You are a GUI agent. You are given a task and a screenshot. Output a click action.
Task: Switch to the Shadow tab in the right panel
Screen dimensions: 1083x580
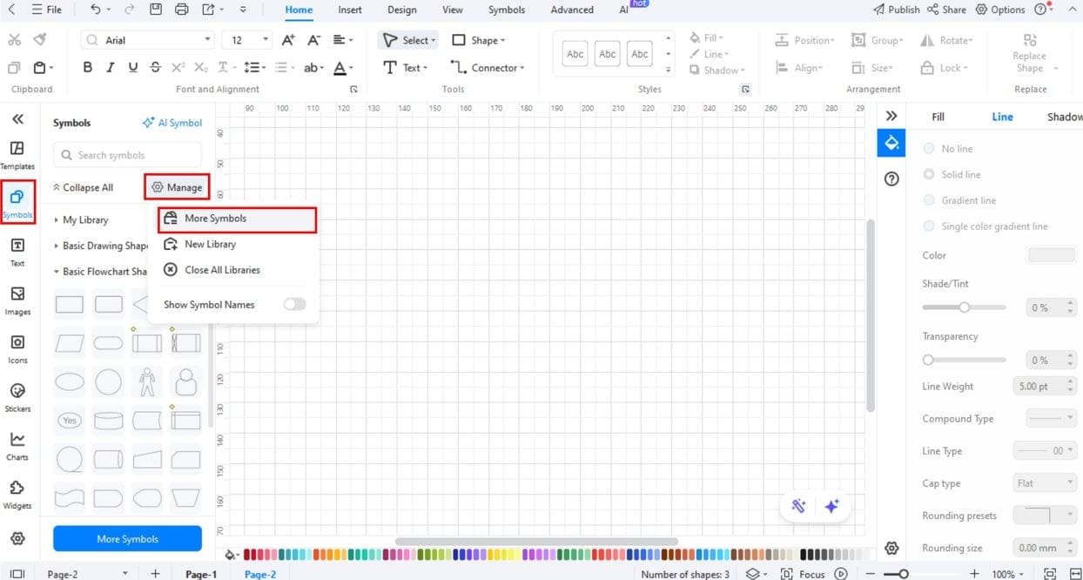[1062, 116]
